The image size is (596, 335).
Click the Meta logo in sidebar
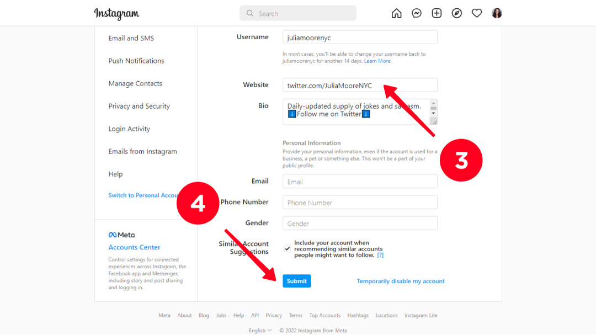(x=121, y=235)
